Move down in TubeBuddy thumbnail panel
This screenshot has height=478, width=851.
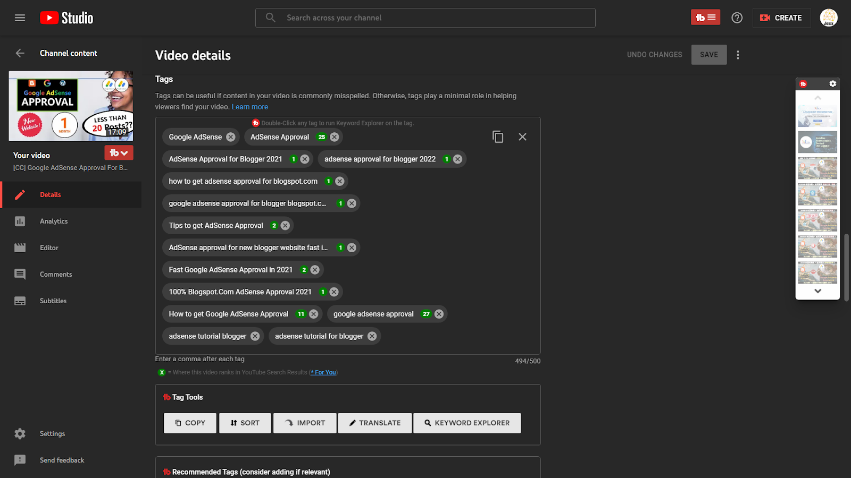pos(817,291)
